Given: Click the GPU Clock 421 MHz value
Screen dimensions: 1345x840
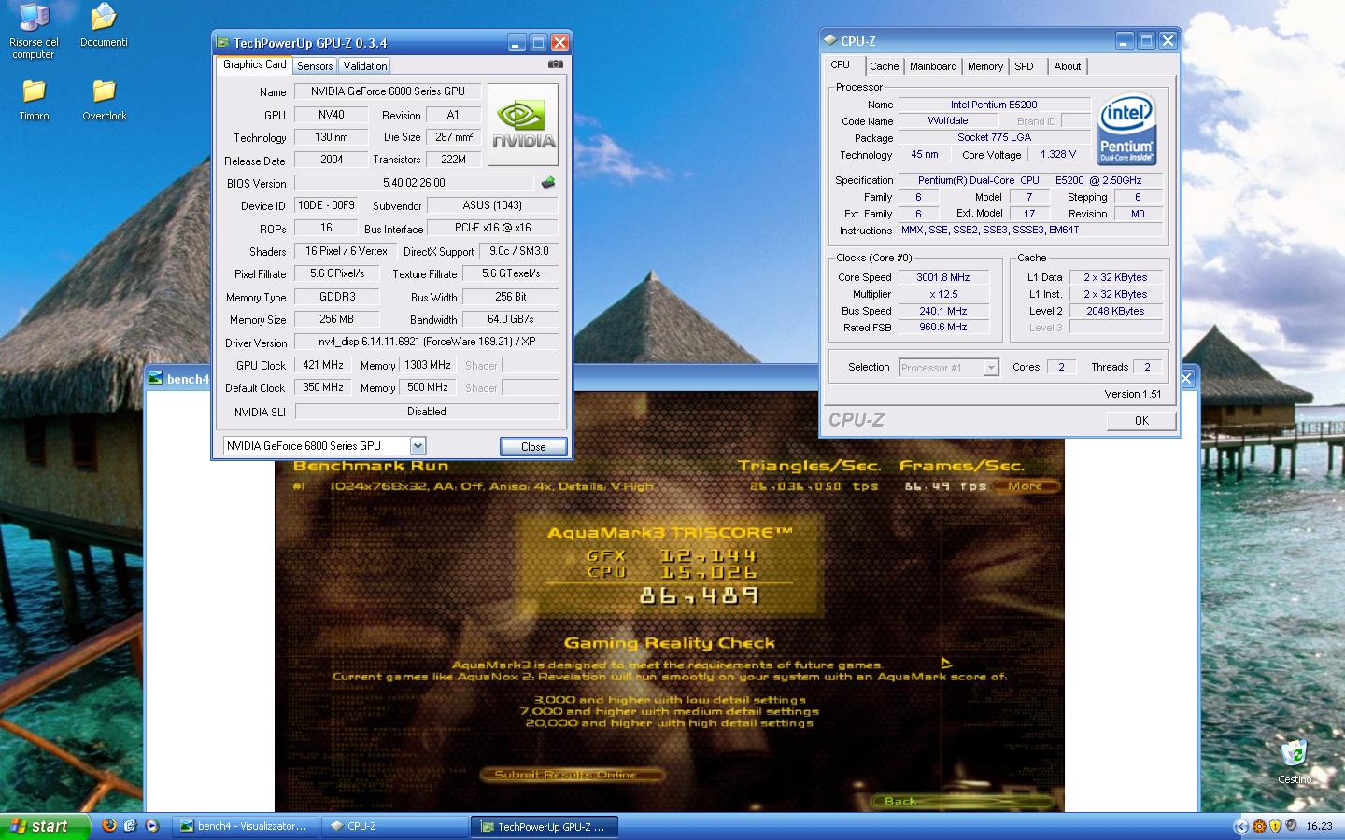Looking at the screenshot, I should coord(323,365).
